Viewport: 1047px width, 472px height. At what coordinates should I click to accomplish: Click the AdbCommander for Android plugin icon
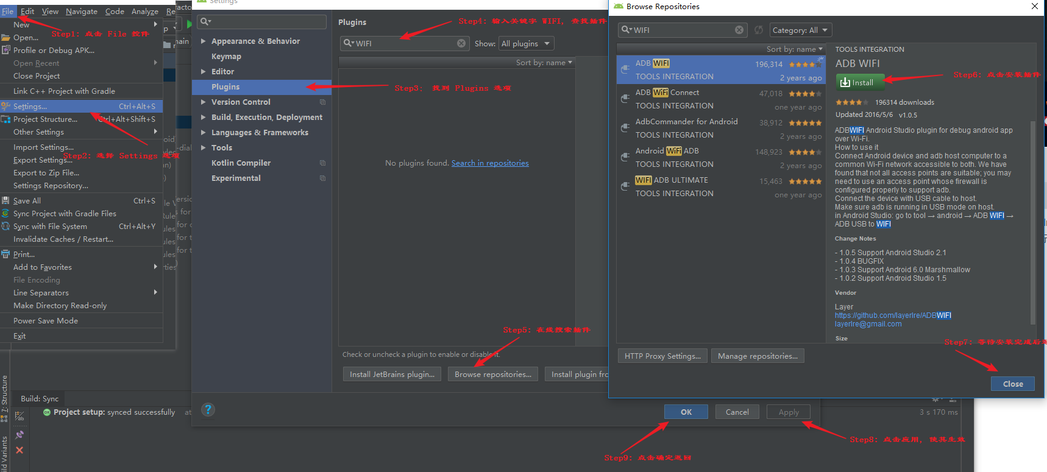click(625, 128)
